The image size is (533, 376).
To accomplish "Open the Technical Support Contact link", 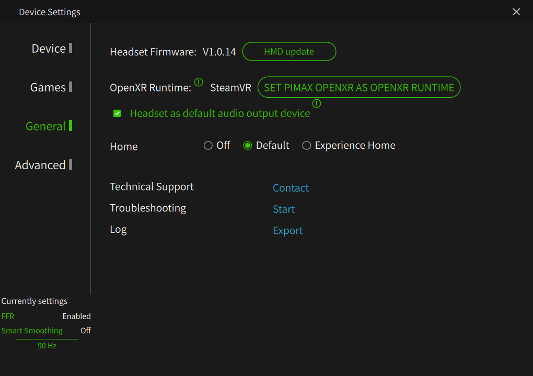I will [x=291, y=188].
